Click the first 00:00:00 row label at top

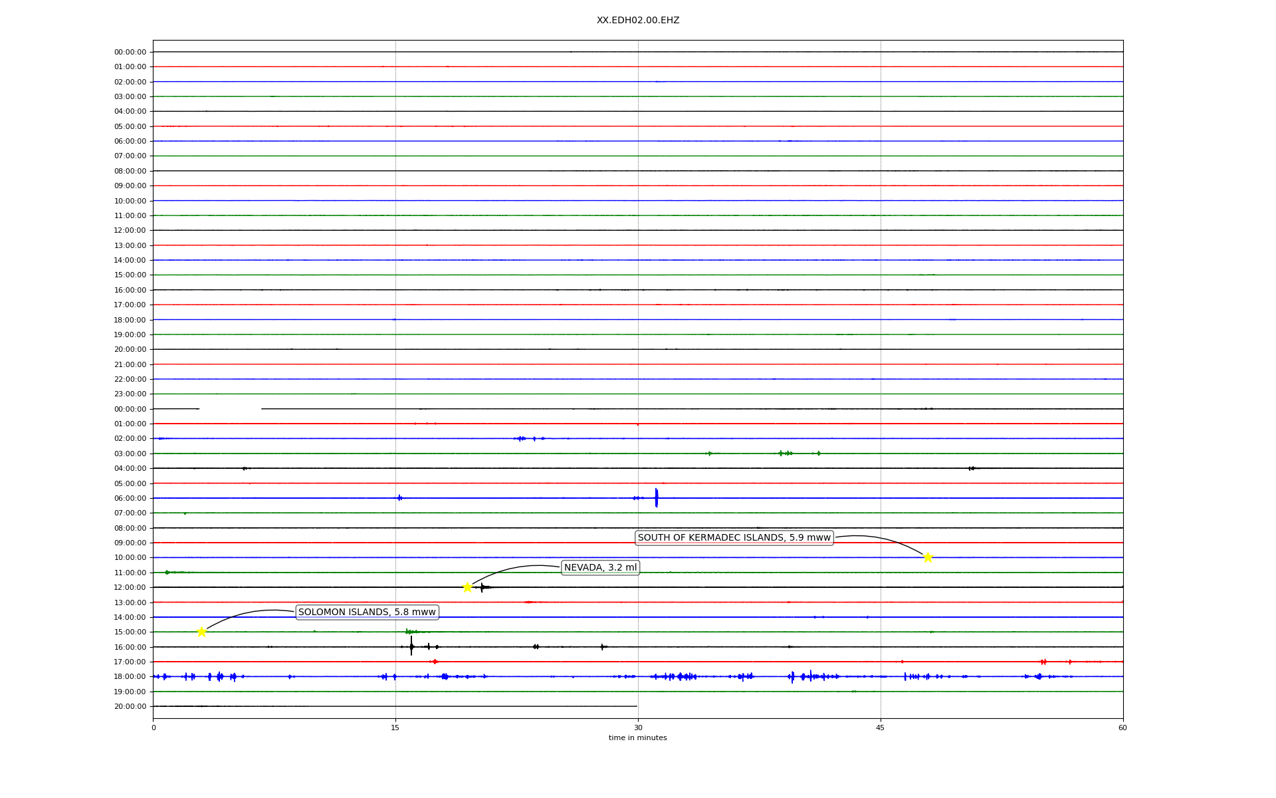click(130, 52)
